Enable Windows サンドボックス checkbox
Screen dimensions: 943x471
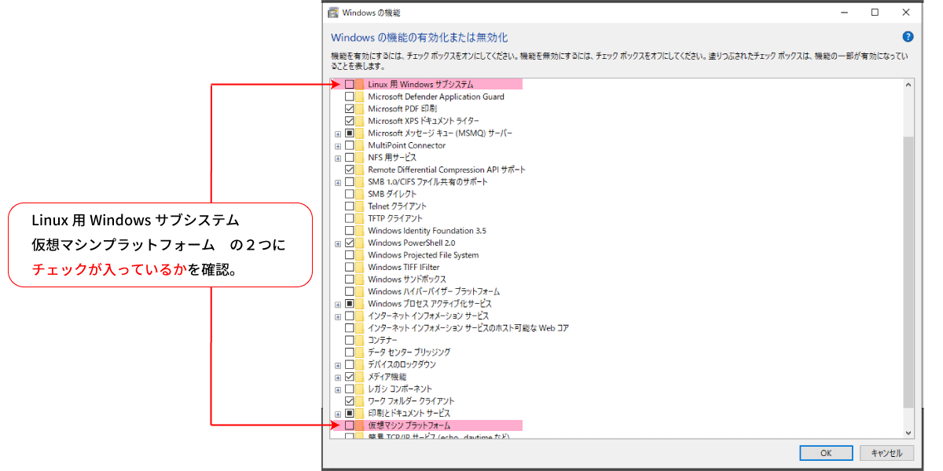350,279
